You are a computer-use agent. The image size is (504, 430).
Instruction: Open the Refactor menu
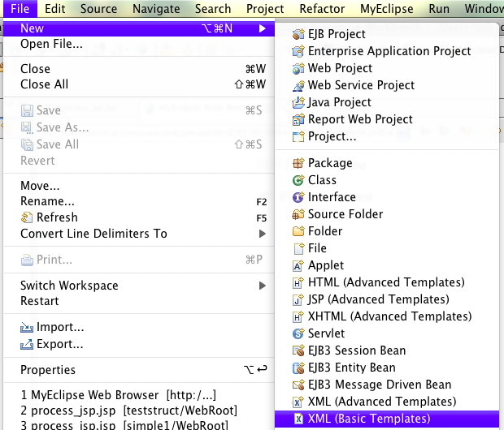[322, 9]
